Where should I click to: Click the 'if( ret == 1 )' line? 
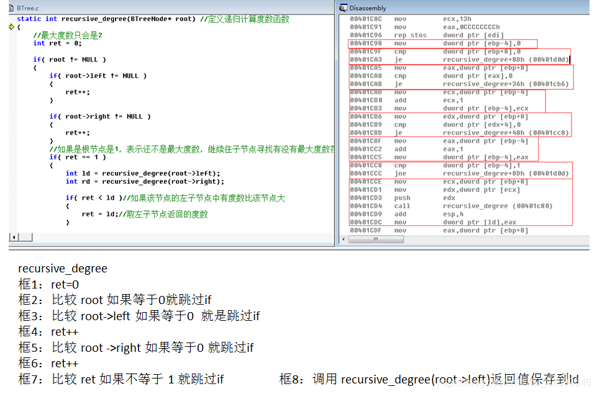click(77, 158)
